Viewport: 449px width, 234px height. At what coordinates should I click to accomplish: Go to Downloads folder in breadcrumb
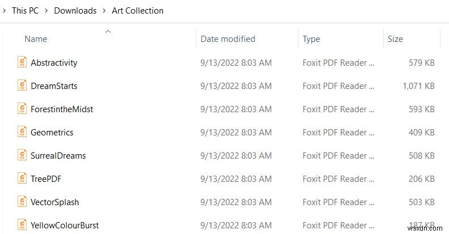pyautogui.click(x=75, y=11)
